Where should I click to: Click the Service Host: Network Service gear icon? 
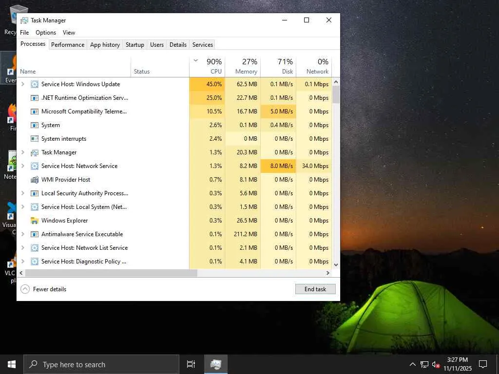click(35, 166)
